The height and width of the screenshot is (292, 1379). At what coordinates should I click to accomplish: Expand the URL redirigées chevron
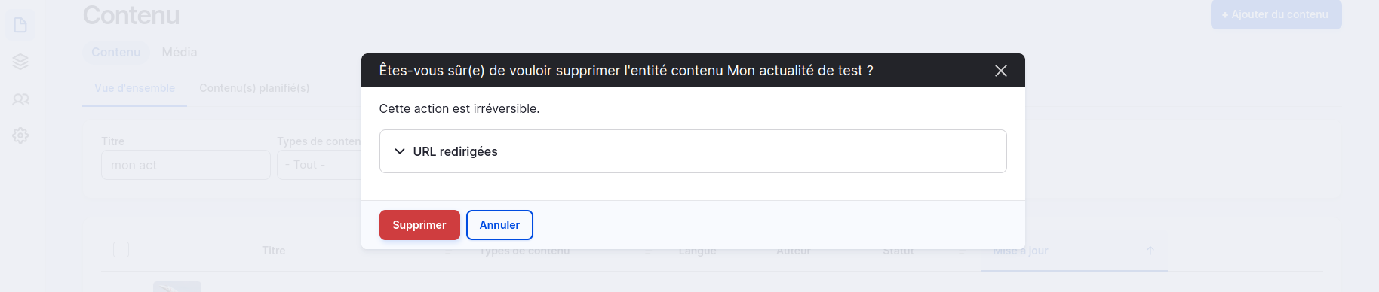point(400,151)
